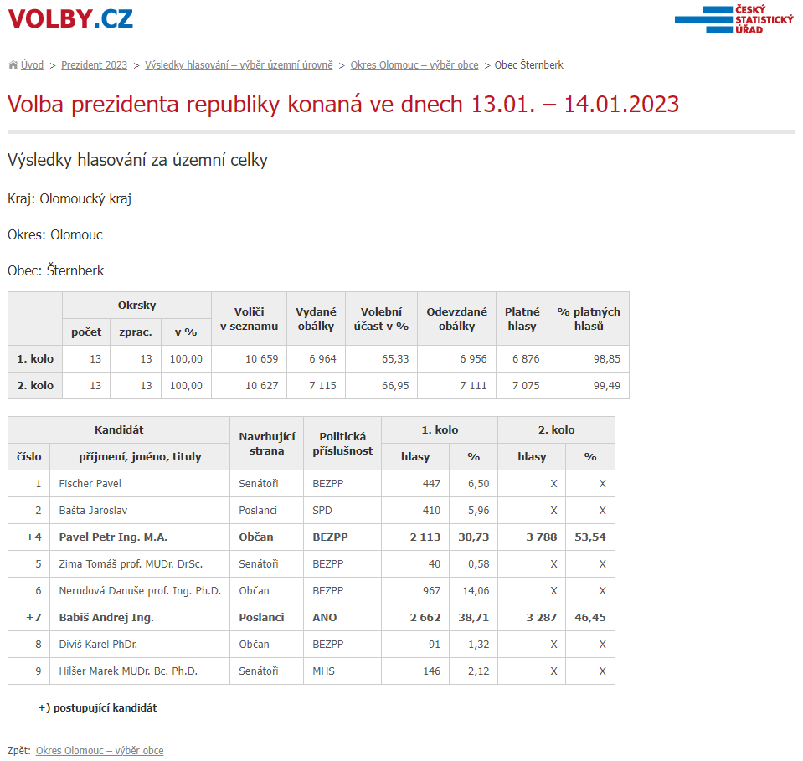
Task: Click the VOLBY.CZ site logo
Action: coord(70,18)
